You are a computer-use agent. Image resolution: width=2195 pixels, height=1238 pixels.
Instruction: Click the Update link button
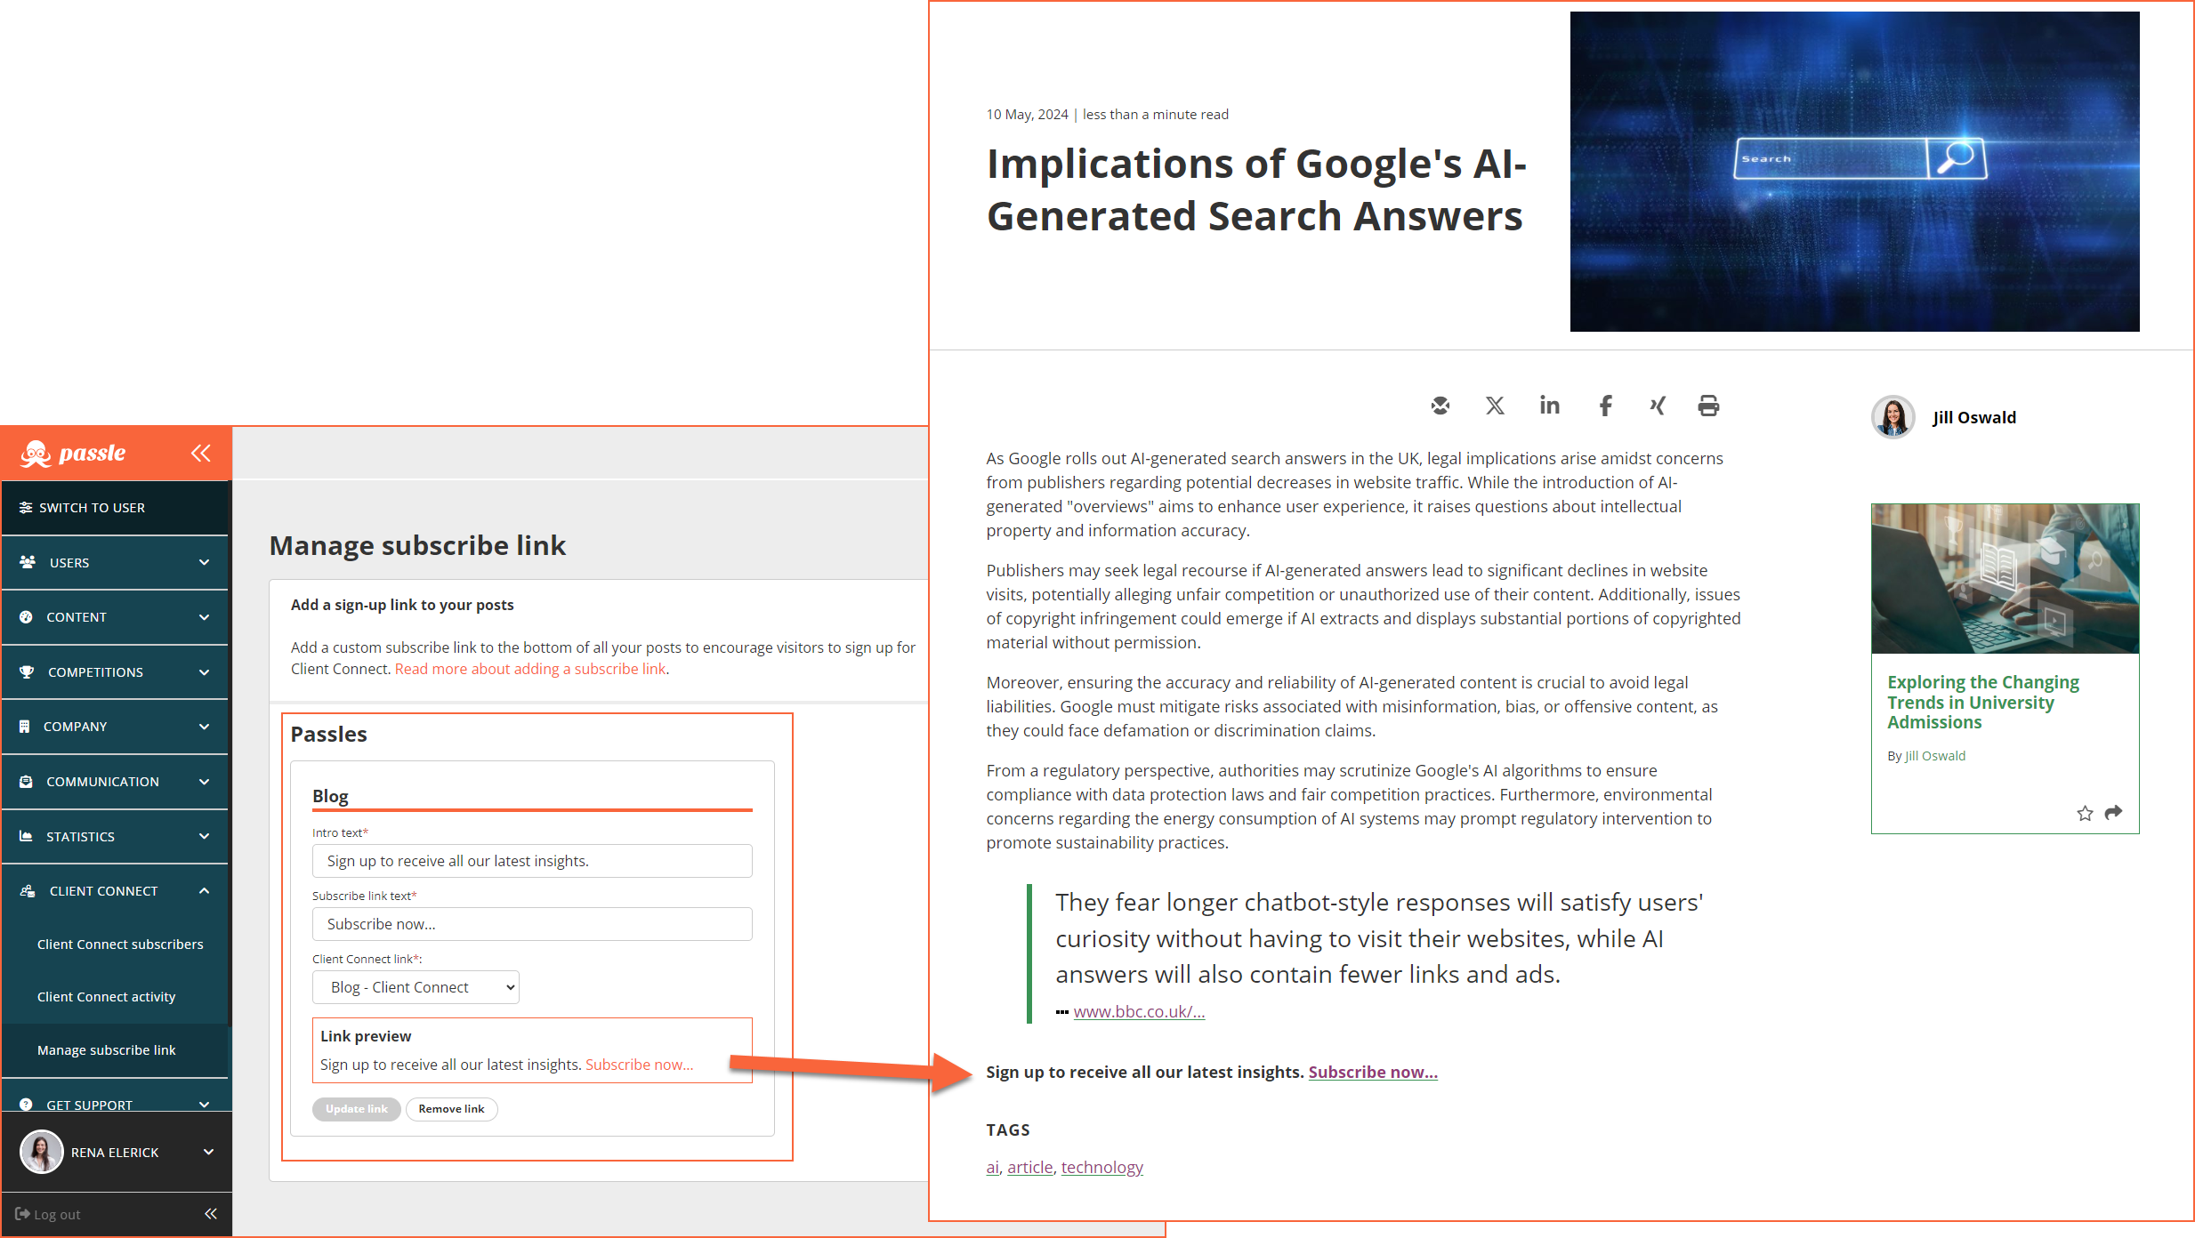(356, 1109)
